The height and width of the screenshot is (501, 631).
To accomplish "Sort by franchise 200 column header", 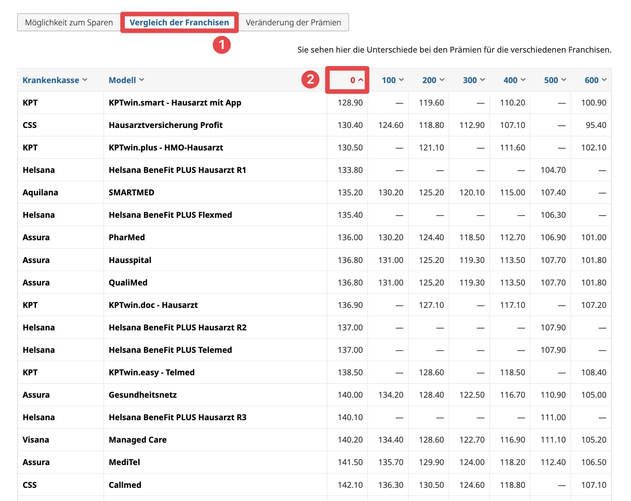I will coord(433,80).
